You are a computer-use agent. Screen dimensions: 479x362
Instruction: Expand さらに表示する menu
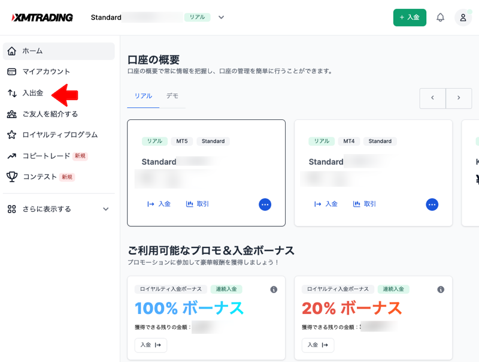click(x=59, y=209)
